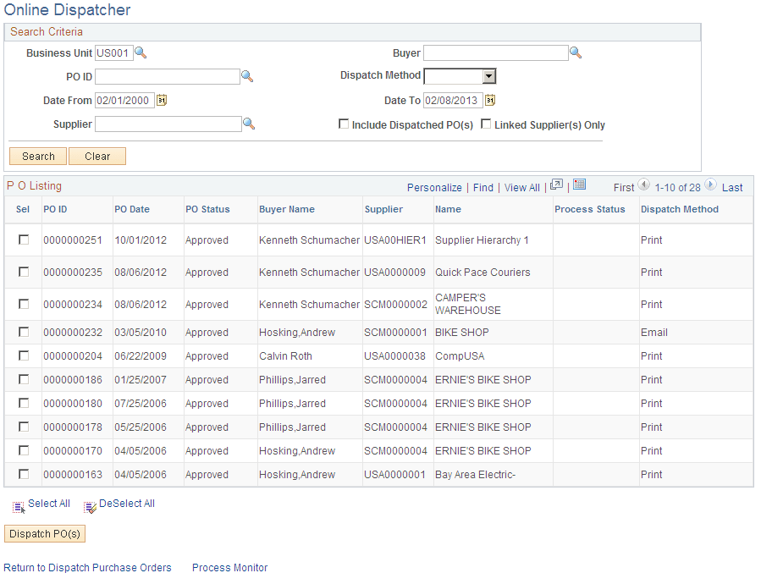Viewport: 761px width, 584px height.
Task: Select the checkbox for PO 0000000251
Action: 23,240
